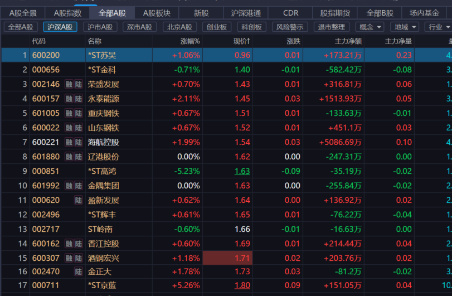452x296 pixels.
Task: Select the 全部A股 top tab
Action: [112, 13]
